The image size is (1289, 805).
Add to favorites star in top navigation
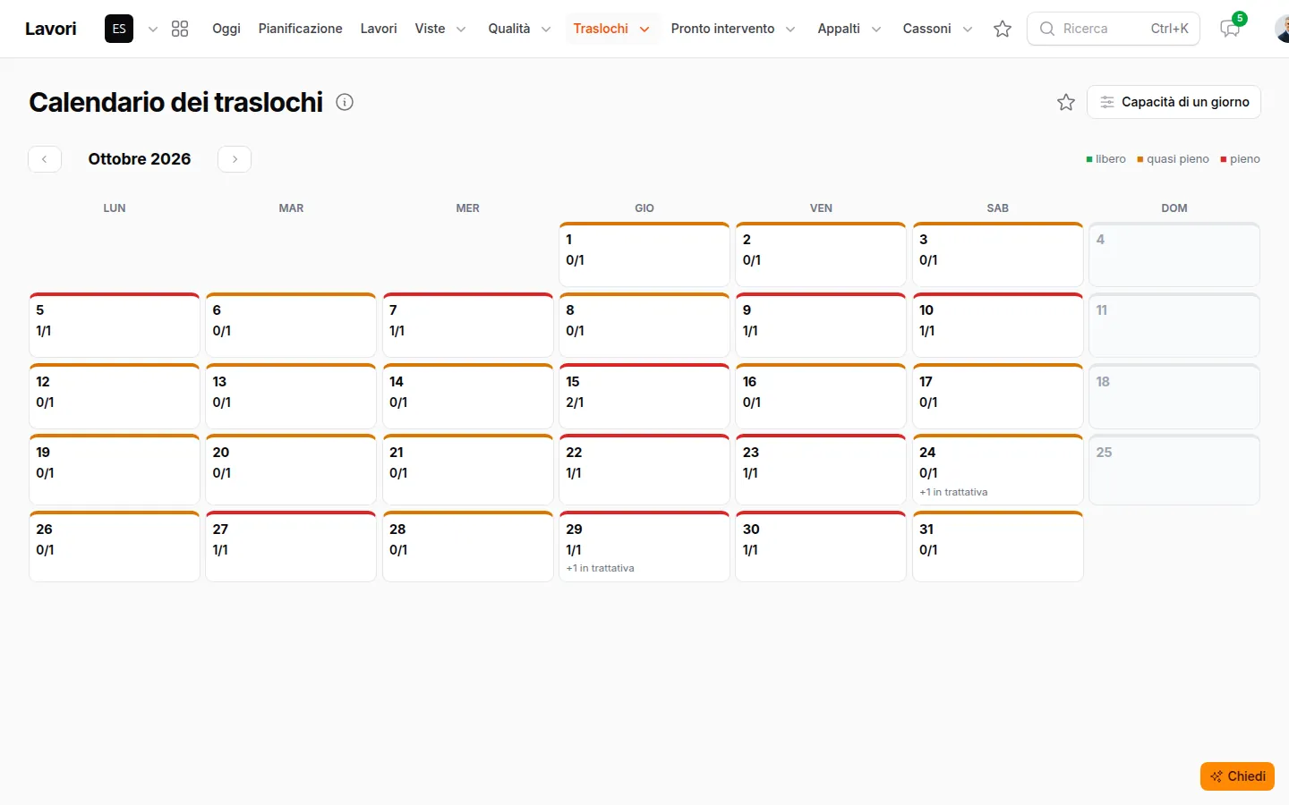(1003, 29)
